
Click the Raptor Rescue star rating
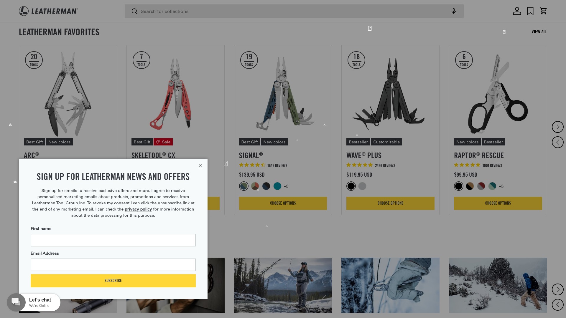coord(467,165)
